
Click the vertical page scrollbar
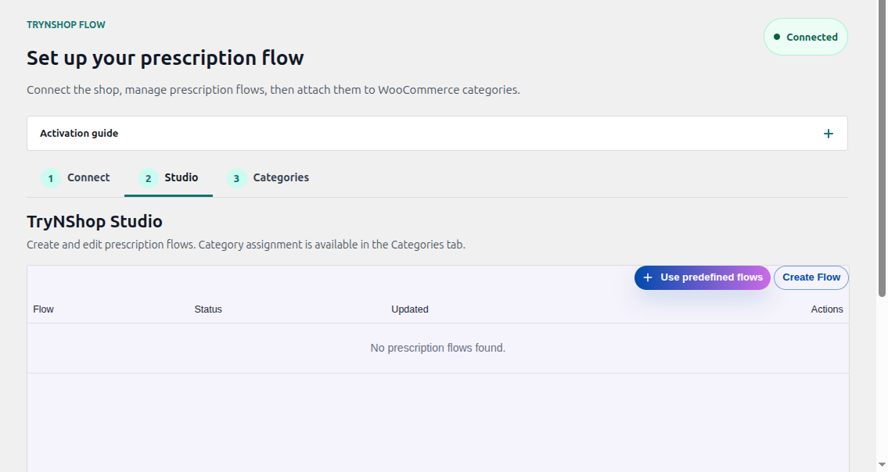tap(882, 148)
